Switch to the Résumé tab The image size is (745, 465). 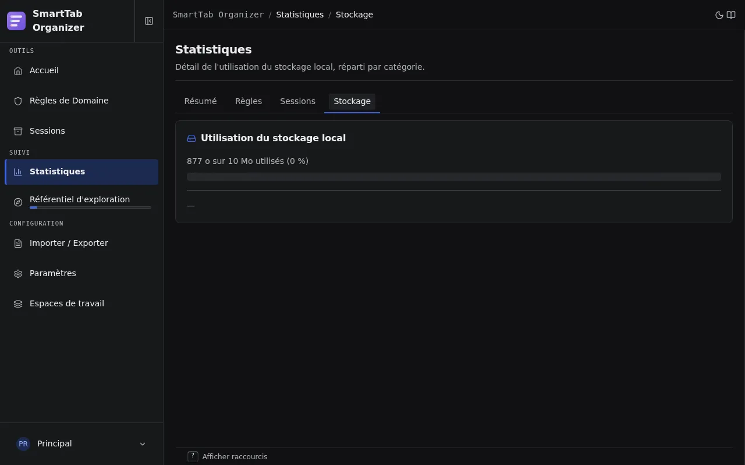[x=200, y=101]
